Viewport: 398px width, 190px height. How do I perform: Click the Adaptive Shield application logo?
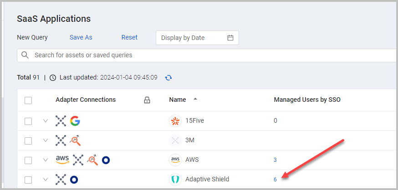(x=175, y=180)
